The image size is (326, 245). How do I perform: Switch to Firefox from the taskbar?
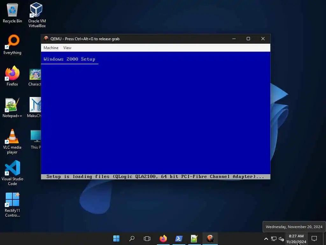[163, 239]
